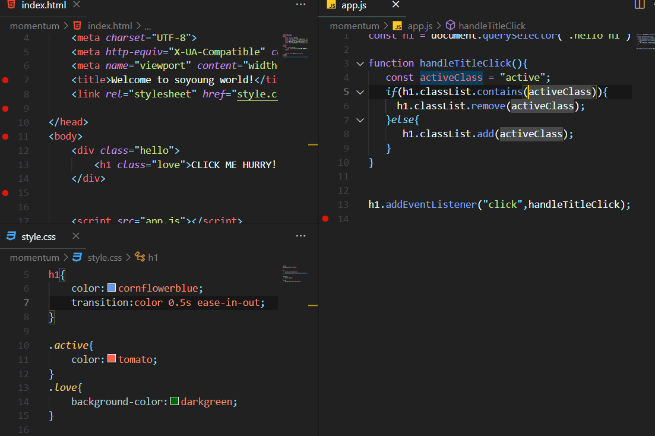Click 'remove' method call in app.js
Image resolution: width=655 pixels, height=436 pixels.
[488, 106]
